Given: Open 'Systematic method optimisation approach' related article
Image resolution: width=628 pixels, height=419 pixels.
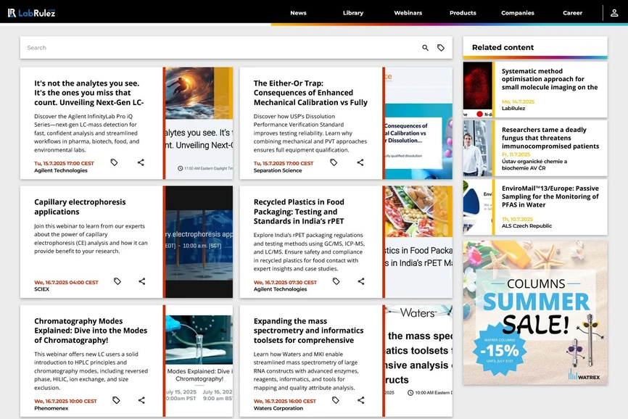Looking at the screenshot, I should tap(550, 79).
